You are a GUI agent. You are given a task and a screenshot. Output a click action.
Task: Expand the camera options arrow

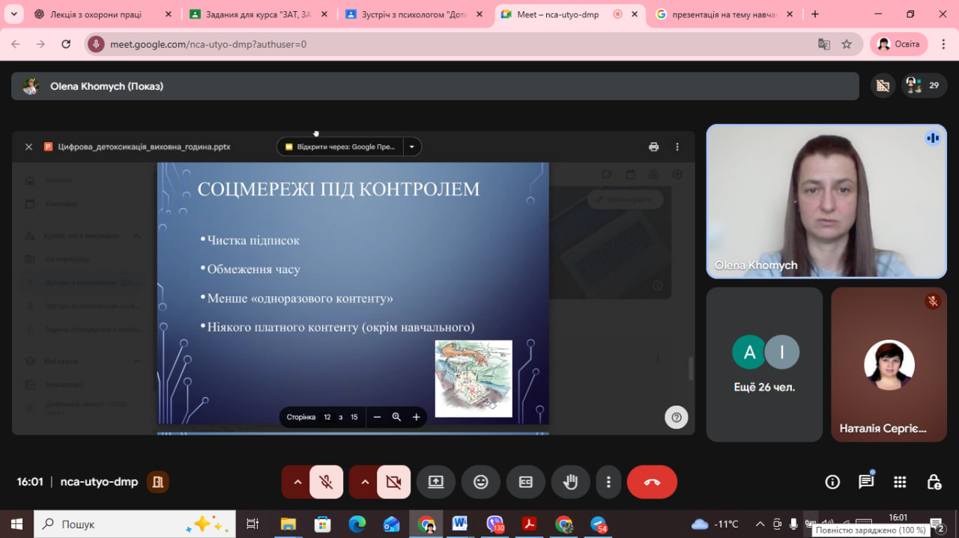tap(365, 482)
